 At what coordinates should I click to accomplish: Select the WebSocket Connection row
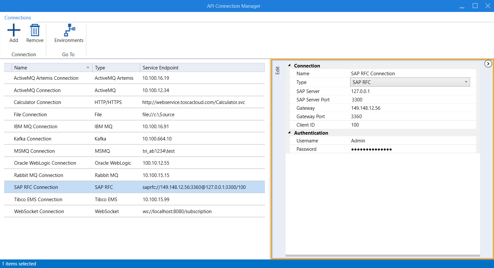[39, 211]
